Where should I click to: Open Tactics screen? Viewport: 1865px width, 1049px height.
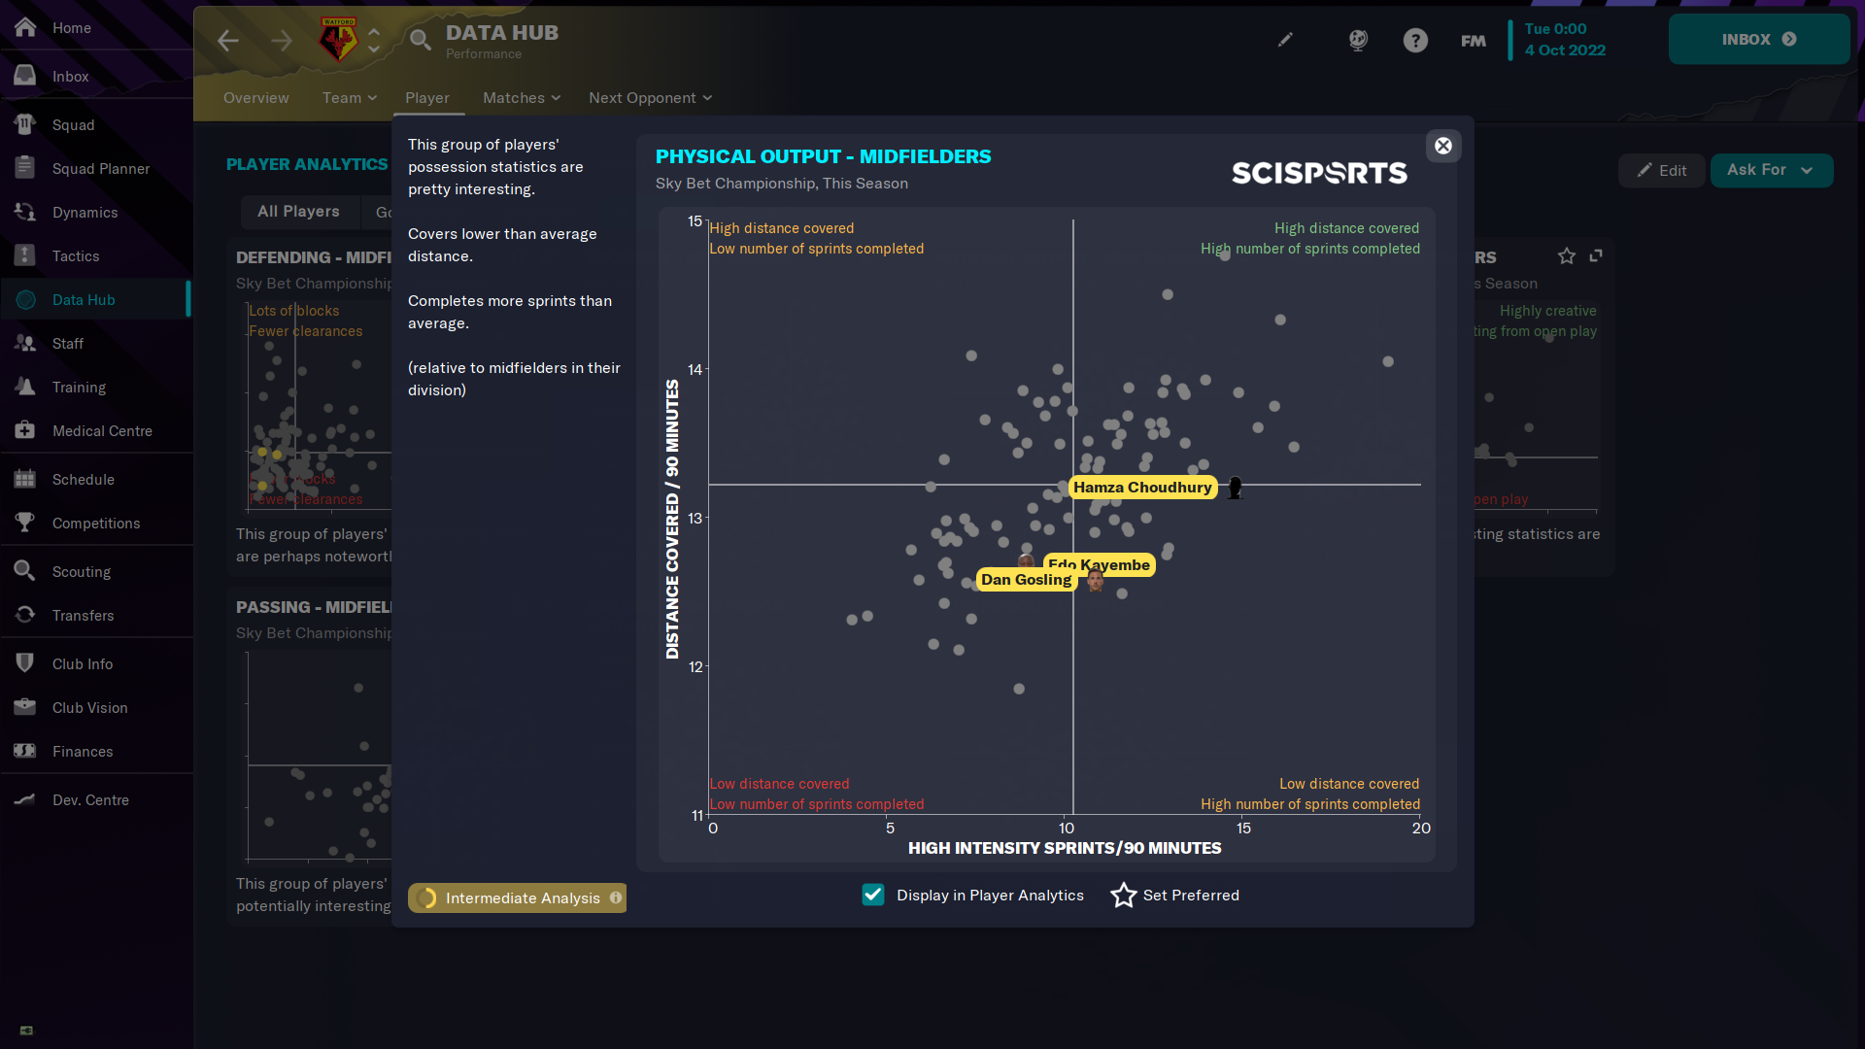coord(96,255)
